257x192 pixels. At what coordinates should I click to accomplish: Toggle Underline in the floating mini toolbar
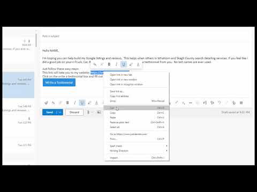pyautogui.click(x=124, y=65)
